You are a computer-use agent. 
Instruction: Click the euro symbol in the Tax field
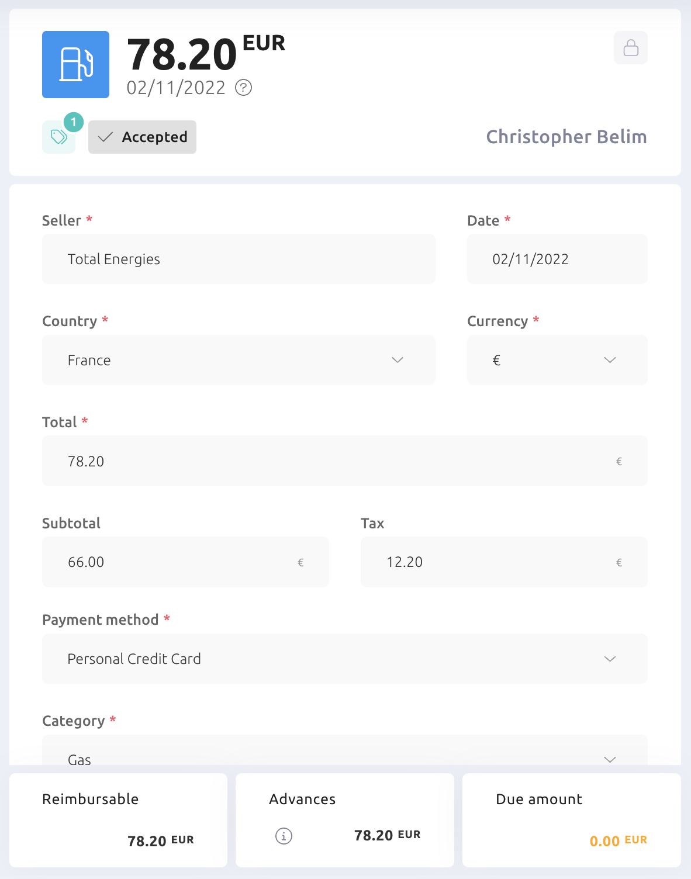(x=619, y=563)
